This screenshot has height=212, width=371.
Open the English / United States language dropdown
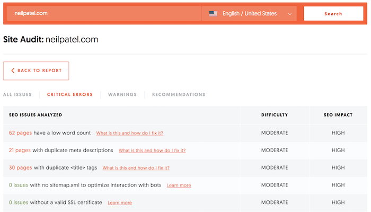[249, 13]
